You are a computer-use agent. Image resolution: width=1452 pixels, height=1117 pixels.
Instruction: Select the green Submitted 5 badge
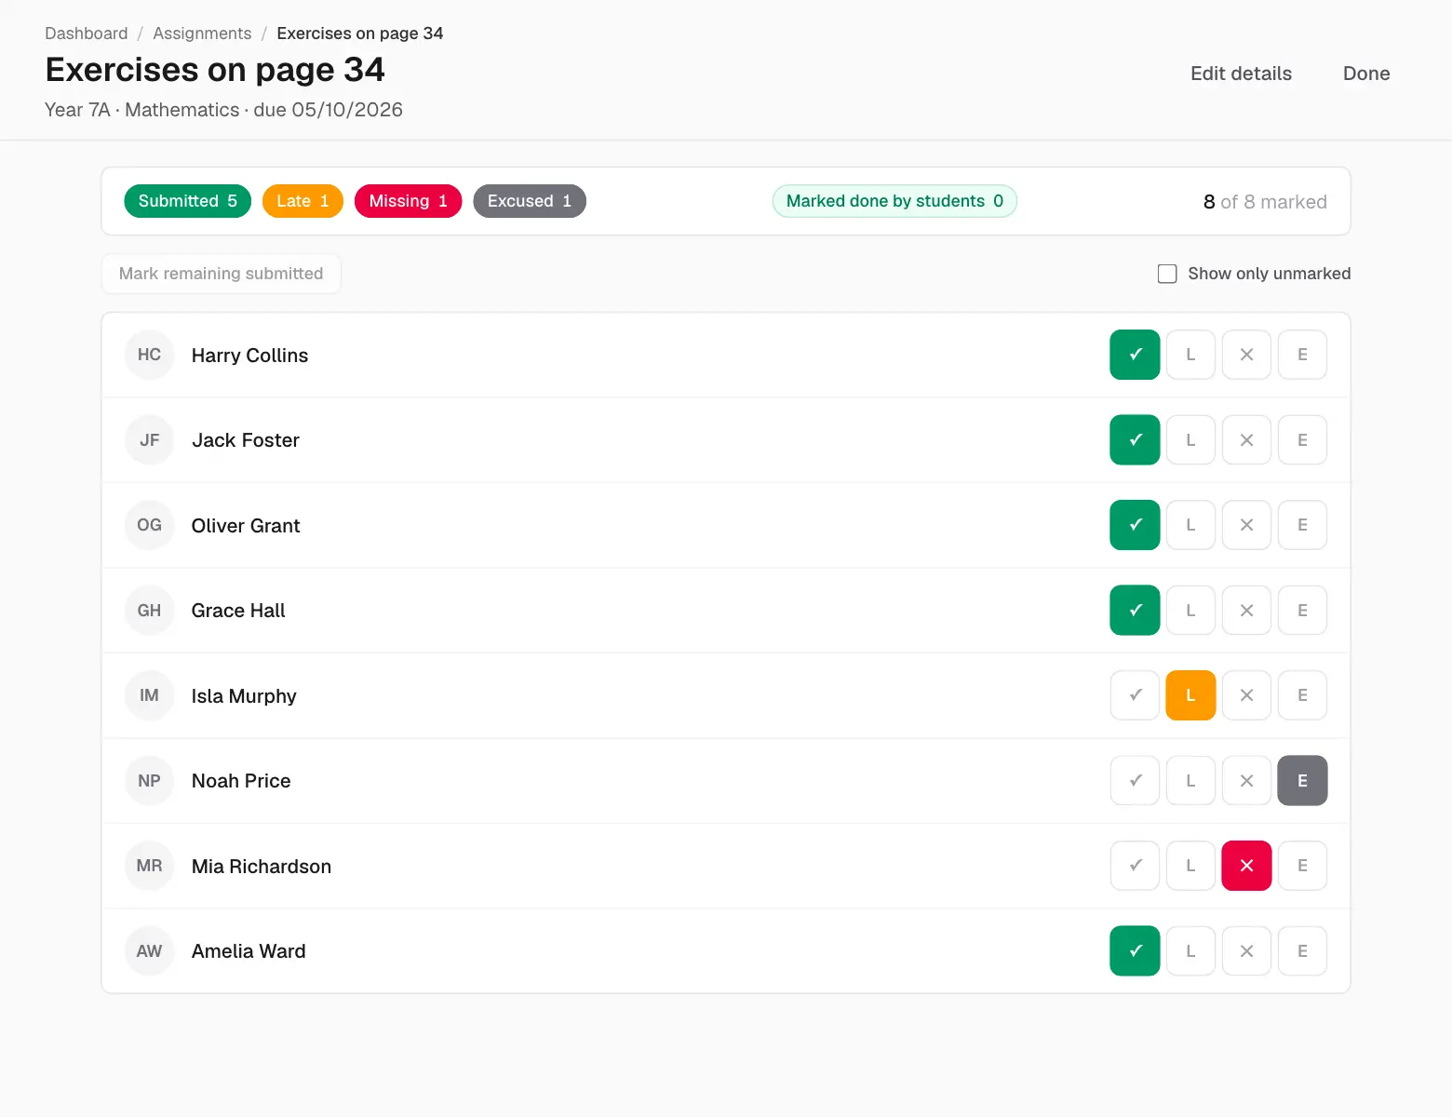pos(188,201)
